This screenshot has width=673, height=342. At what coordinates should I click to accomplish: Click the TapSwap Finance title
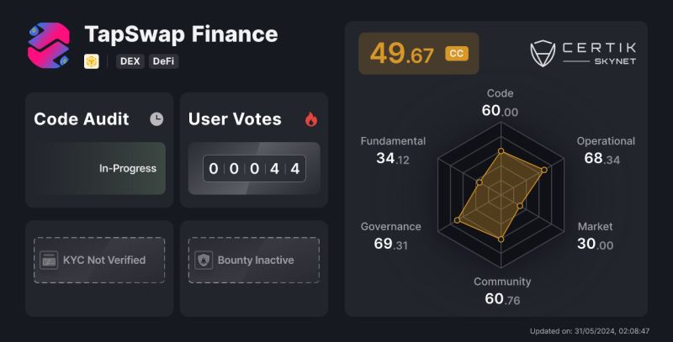pos(181,34)
